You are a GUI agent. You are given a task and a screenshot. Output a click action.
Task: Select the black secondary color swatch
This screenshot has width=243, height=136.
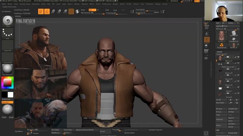[x=4, y=95]
